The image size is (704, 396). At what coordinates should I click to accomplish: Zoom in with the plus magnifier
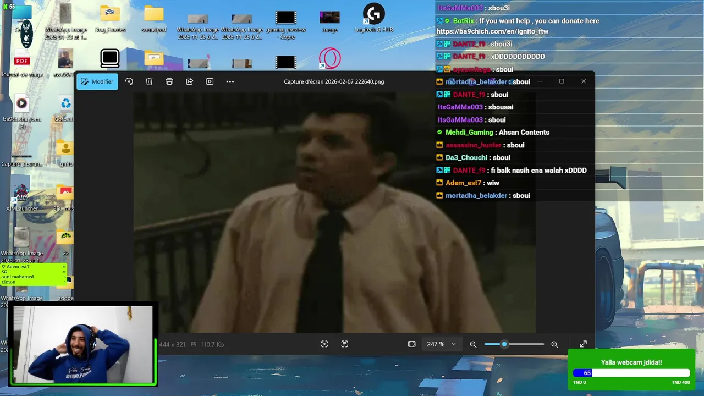click(x=554, y=344)
